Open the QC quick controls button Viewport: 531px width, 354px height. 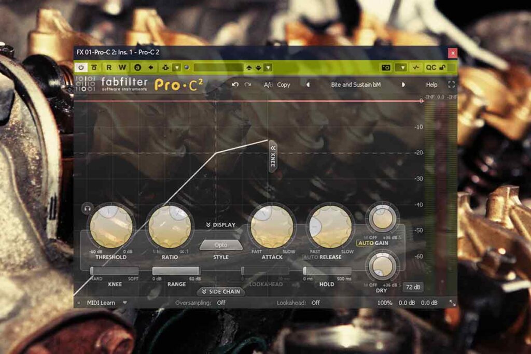point(430,68)
